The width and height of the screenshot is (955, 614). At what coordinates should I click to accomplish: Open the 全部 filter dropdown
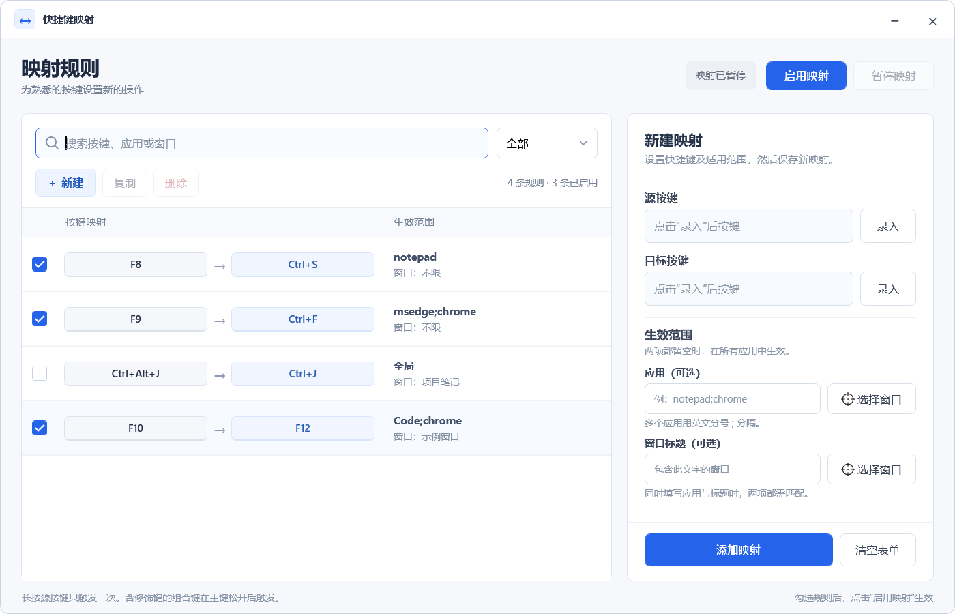pos(547,143)
